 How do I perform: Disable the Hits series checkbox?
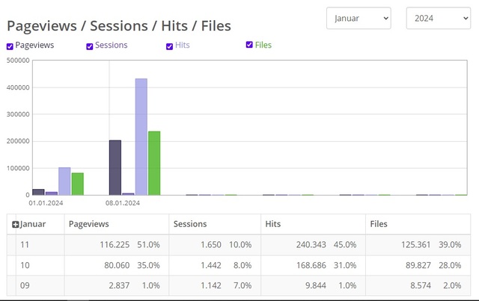coord(169,46)
